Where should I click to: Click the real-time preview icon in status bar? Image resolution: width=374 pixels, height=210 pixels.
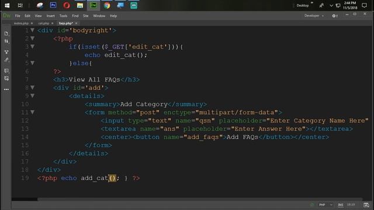[x=366, y=205]
